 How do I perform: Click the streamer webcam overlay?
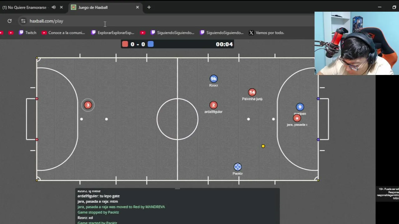[x=357, y=44]
